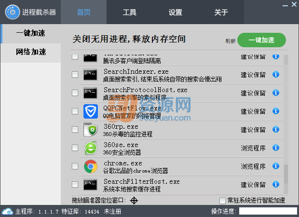The image size is (299, 217).
Task: Click 浏览程序 label for 360se.exe
Action: point(253,148)
